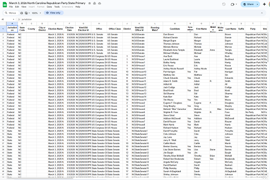Check the cloud document status icon
The height and width of the screenshot is (180, 270).
coord(99,3)
